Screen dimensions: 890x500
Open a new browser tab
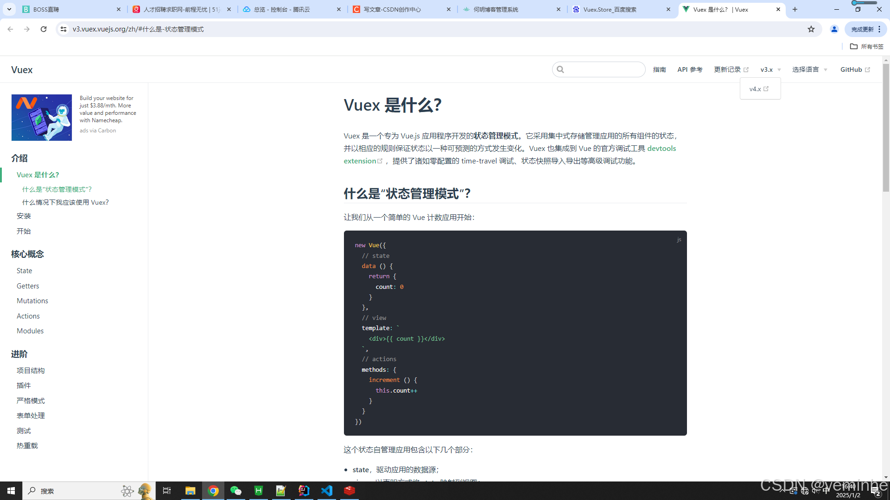tap(795, 9)
